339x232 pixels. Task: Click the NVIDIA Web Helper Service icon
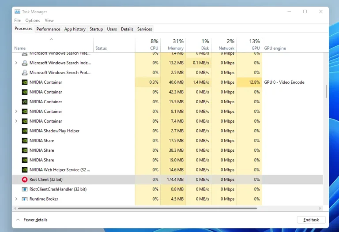pyautogui.click(x=25, y=170)
